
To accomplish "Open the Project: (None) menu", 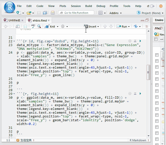I will (x=150, y=13).
